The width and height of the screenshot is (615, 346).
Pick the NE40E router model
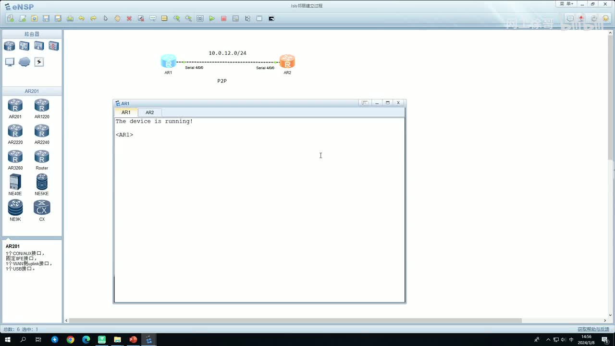click(x=15, y=185)
